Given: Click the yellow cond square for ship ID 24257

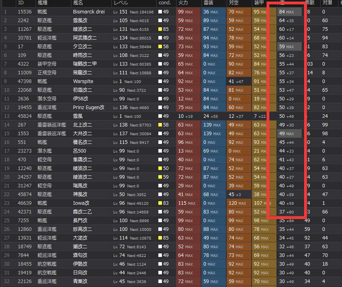Looking at the screenshot, I should [160, 177].
